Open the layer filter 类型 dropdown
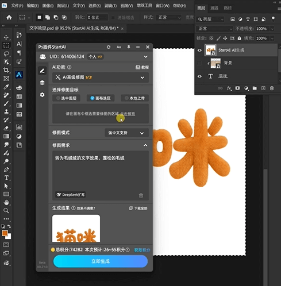281x286 pixels. point(210,20)
